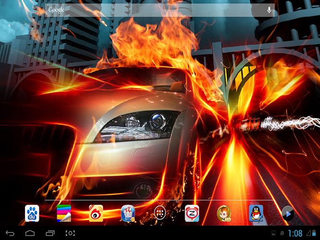
Task: Launch the QQ penguin app
Action: point(256,213)
